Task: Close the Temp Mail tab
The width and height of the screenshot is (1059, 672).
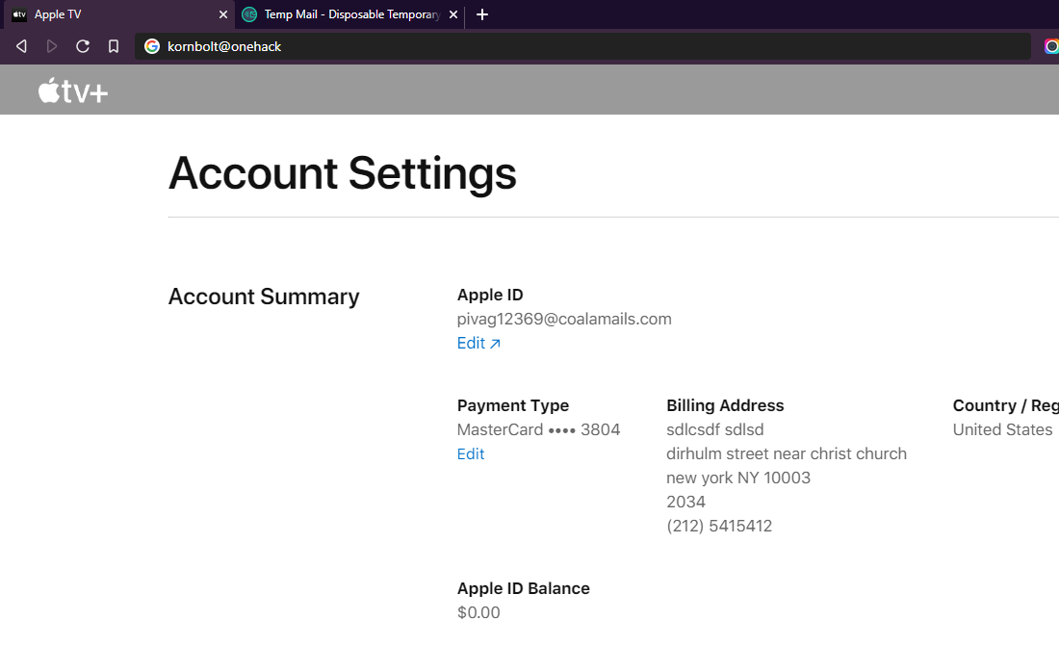Action: 453,14
